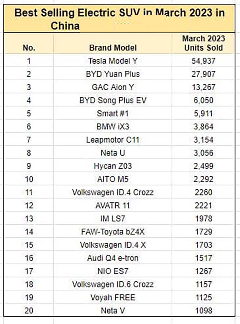Screen dimensions: 240x324
Task: Select the title cell "Best Selling Electric SUV"
Action: pos(119,18)
